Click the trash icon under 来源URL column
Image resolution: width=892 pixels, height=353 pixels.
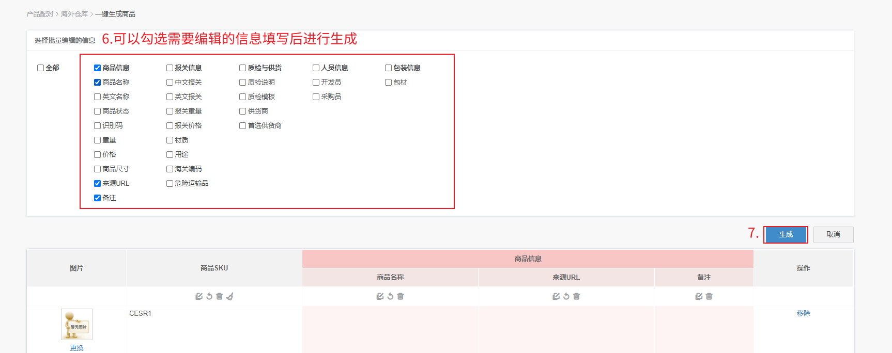pyautogui.click(x=577, y=296)
